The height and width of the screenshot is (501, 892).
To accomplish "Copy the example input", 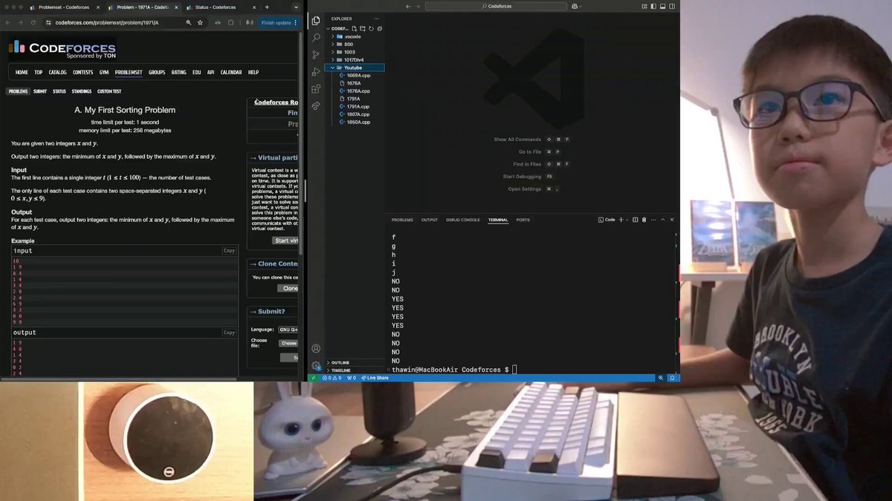I will tap(229, 251).
